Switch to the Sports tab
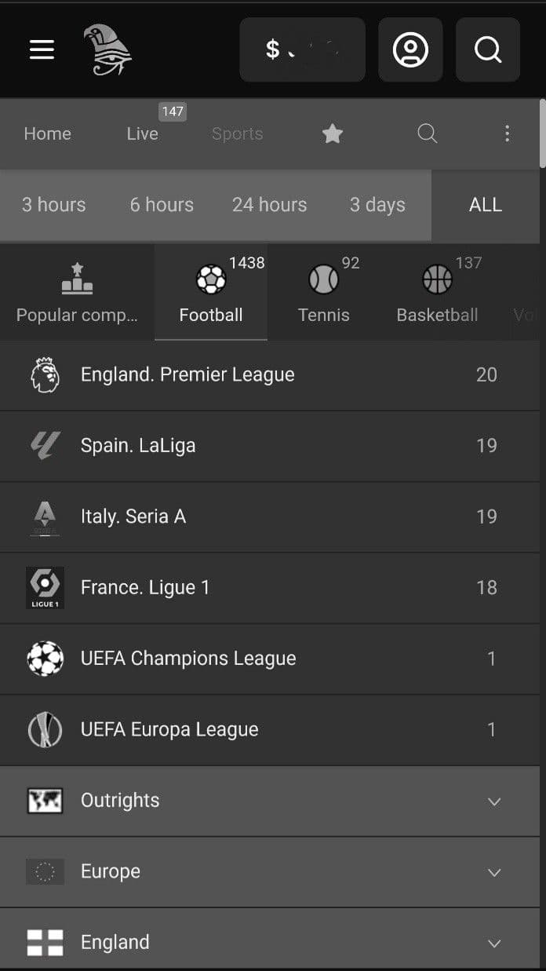The height and width of the screenshot is (971, 546). click(x=237, y=133)
